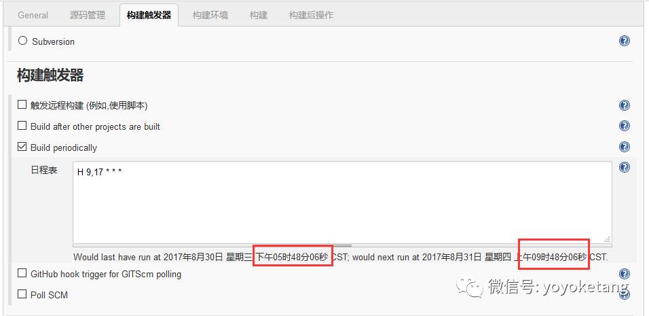Viewport: 649px width, 316px height.
Task: Enable Poll SCM checkbox
Action: coord(22,294)
